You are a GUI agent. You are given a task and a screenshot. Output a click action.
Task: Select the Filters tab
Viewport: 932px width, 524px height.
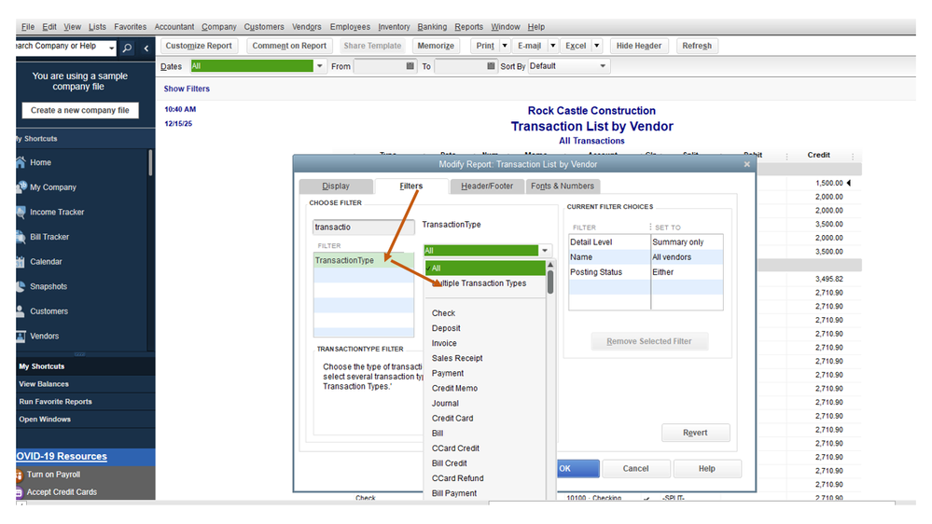click(x=410, y=186)
